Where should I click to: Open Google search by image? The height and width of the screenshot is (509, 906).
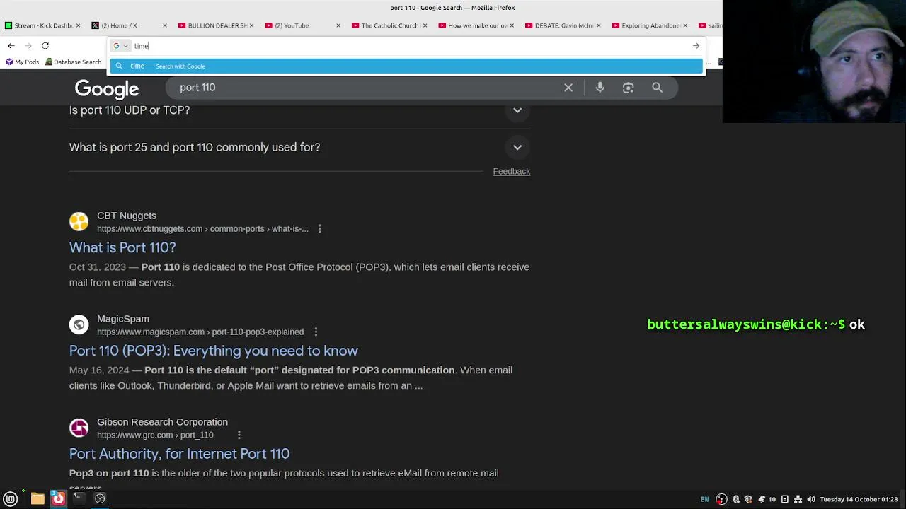coord(628,88)
